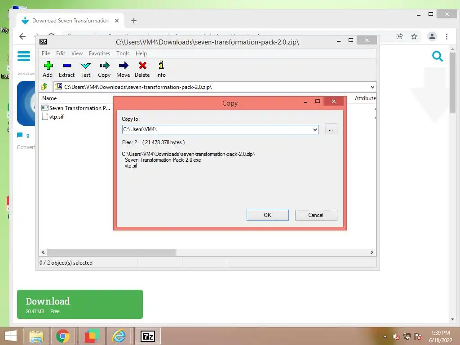Click Chrome bookmark star icon
Viewport: 460px width, 345px height.
(414, 36)
